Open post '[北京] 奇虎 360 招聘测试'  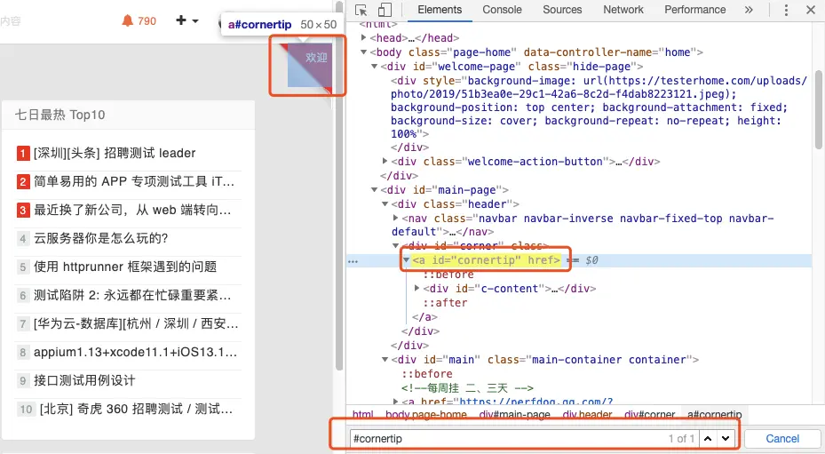136,409
